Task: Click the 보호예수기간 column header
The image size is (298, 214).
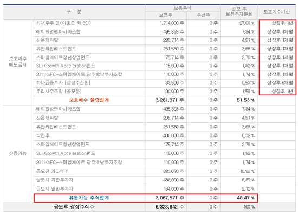Action: point(276,11)
